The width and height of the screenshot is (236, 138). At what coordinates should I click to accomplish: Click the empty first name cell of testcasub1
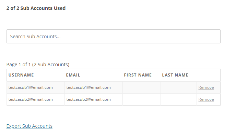click(x=142, y=87)
